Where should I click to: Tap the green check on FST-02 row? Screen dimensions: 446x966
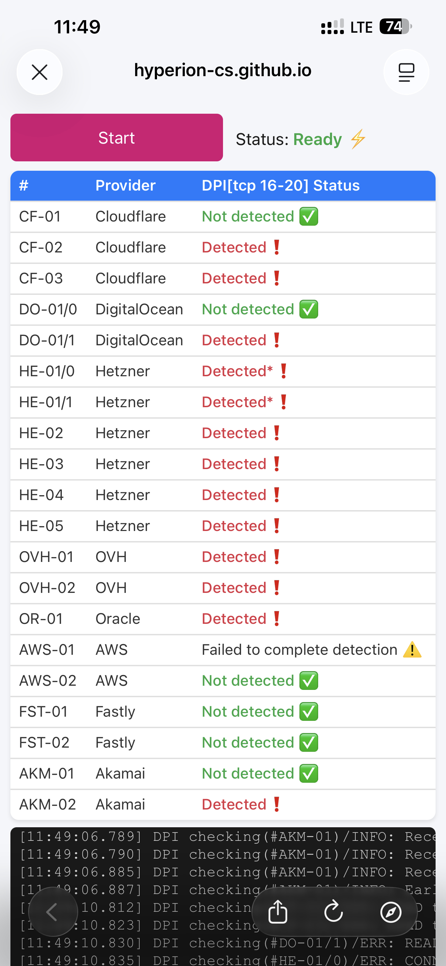coord(308,742)
